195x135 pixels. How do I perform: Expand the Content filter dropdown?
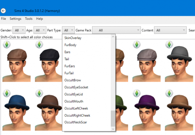click(x=170, y=30)
